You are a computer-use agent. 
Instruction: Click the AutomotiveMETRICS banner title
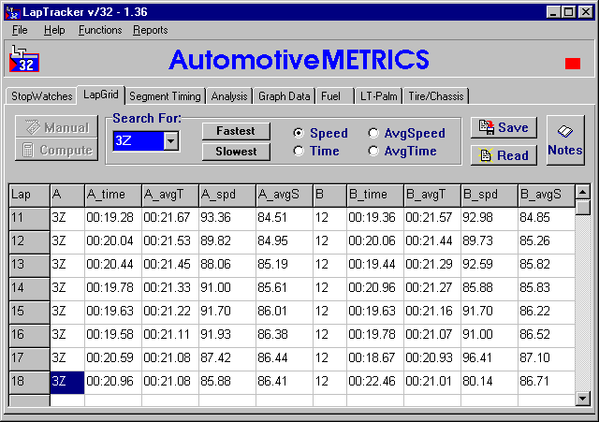tap(299, 60)
